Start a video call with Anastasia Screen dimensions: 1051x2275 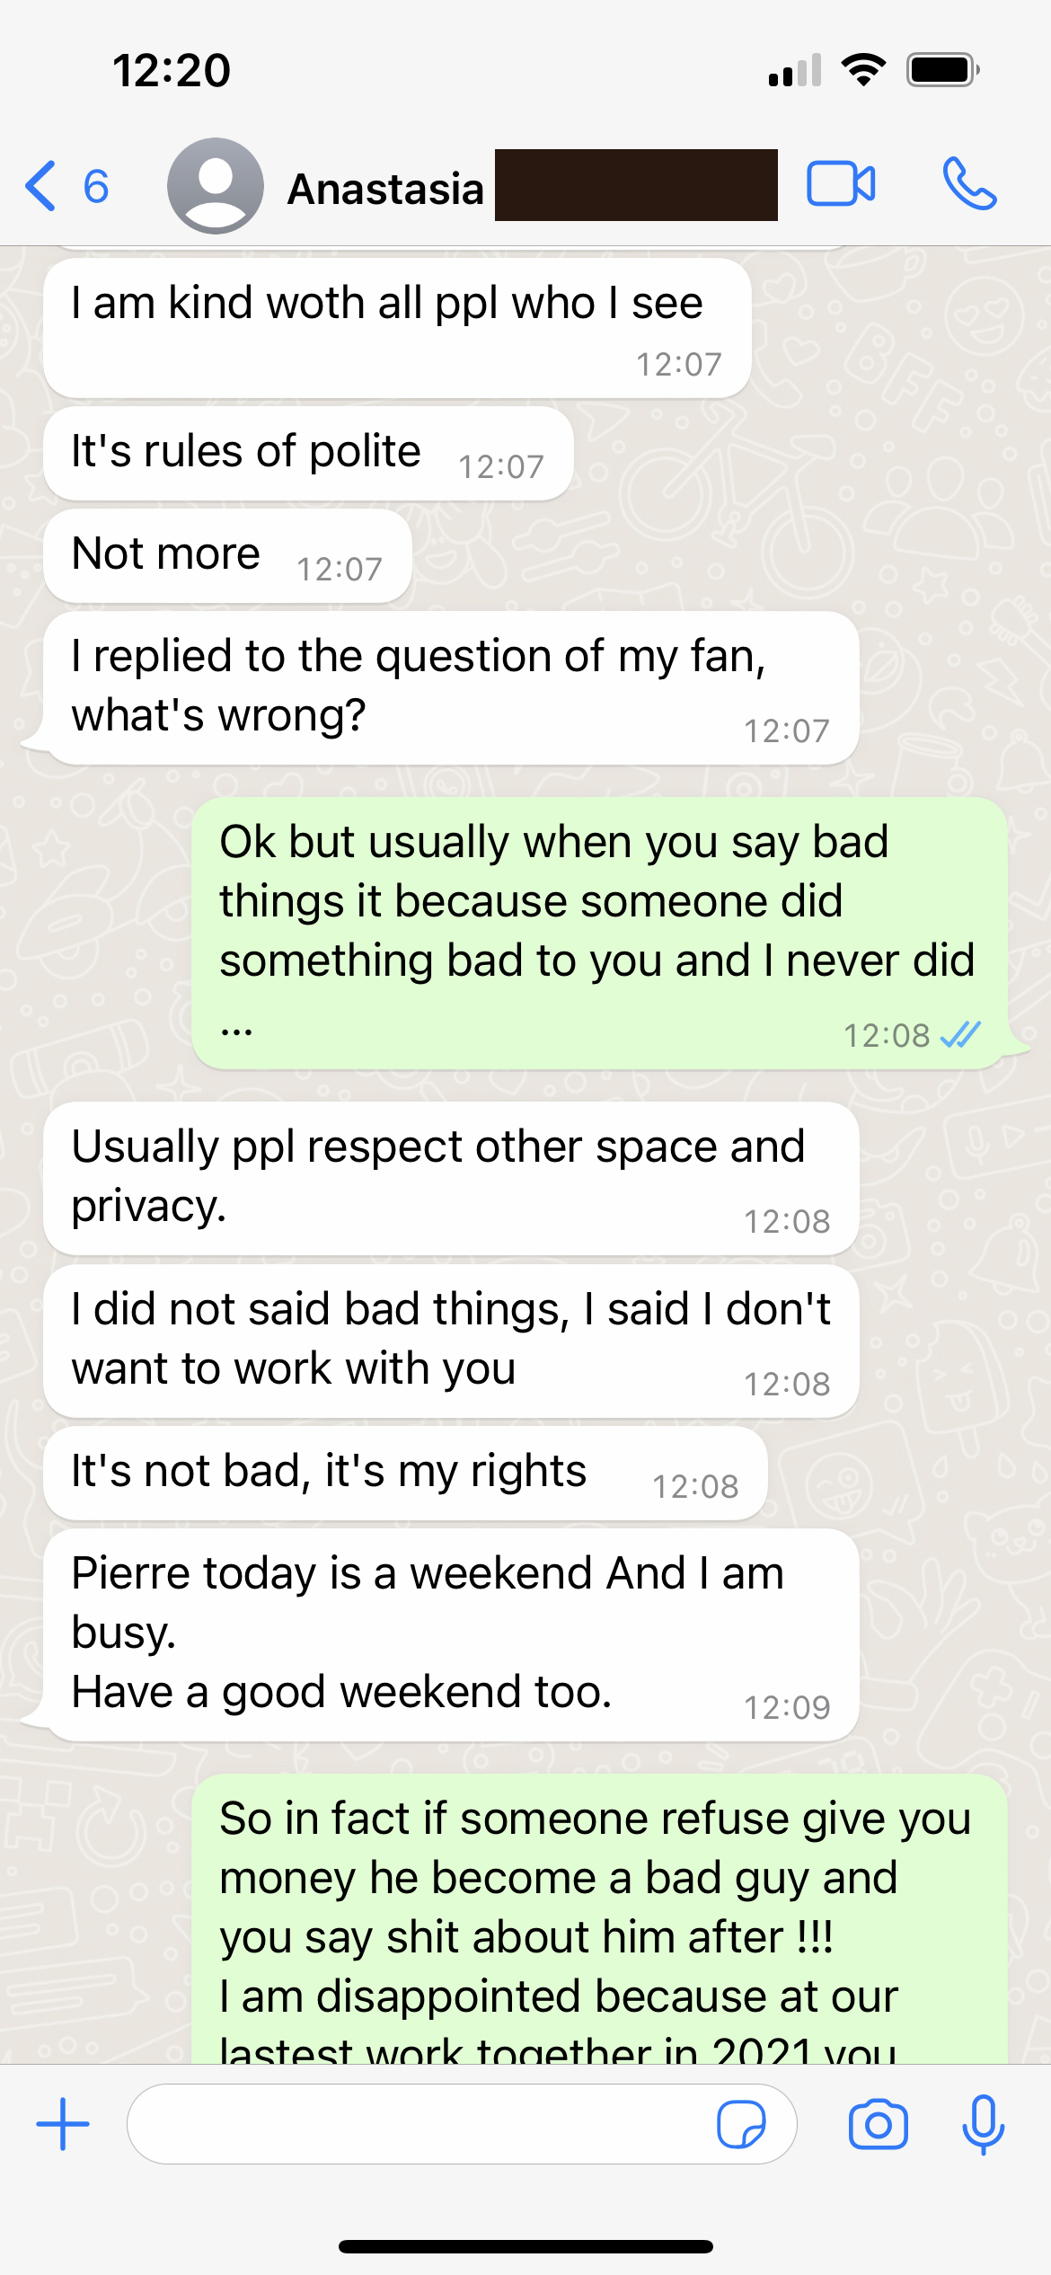[x=841, y=185]
